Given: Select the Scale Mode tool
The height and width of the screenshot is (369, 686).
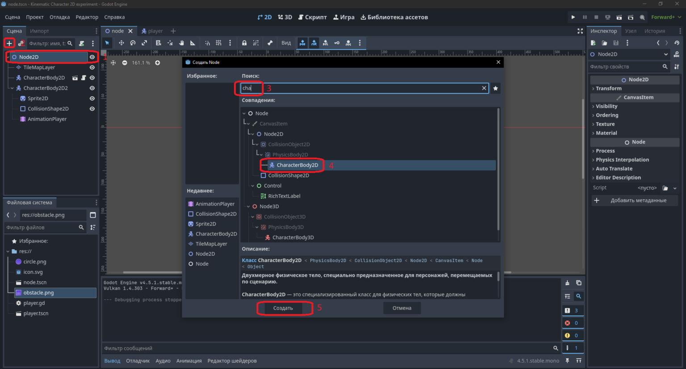Looking at the screenshot, I should click(x=144, y=43).
